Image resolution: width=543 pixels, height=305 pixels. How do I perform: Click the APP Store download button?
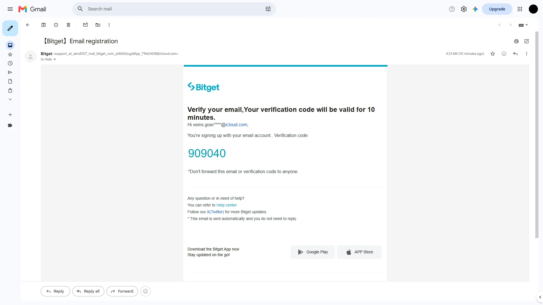[359, 252]
